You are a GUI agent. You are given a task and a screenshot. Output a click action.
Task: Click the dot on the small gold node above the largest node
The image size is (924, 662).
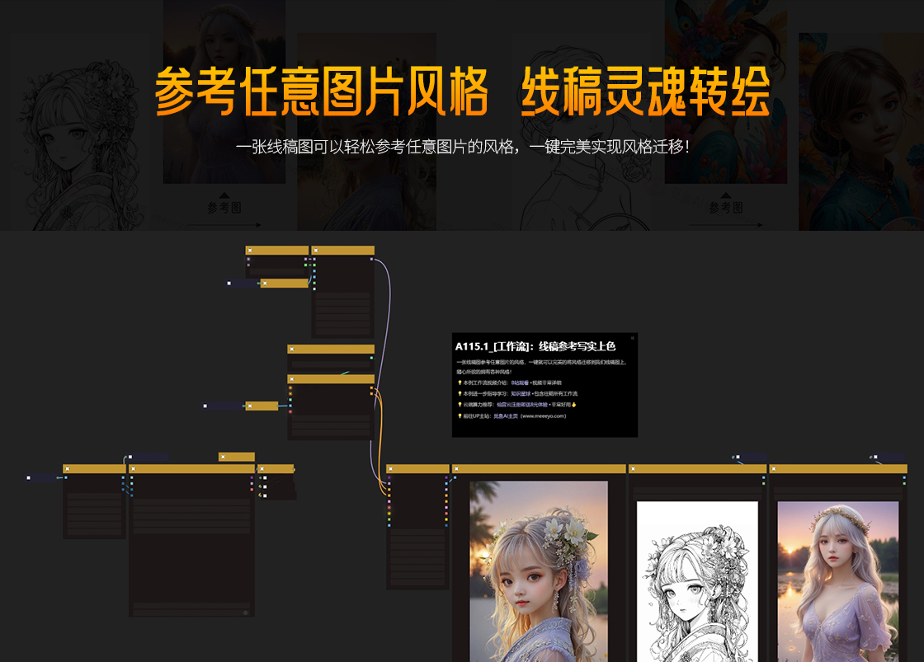point(222,457)
